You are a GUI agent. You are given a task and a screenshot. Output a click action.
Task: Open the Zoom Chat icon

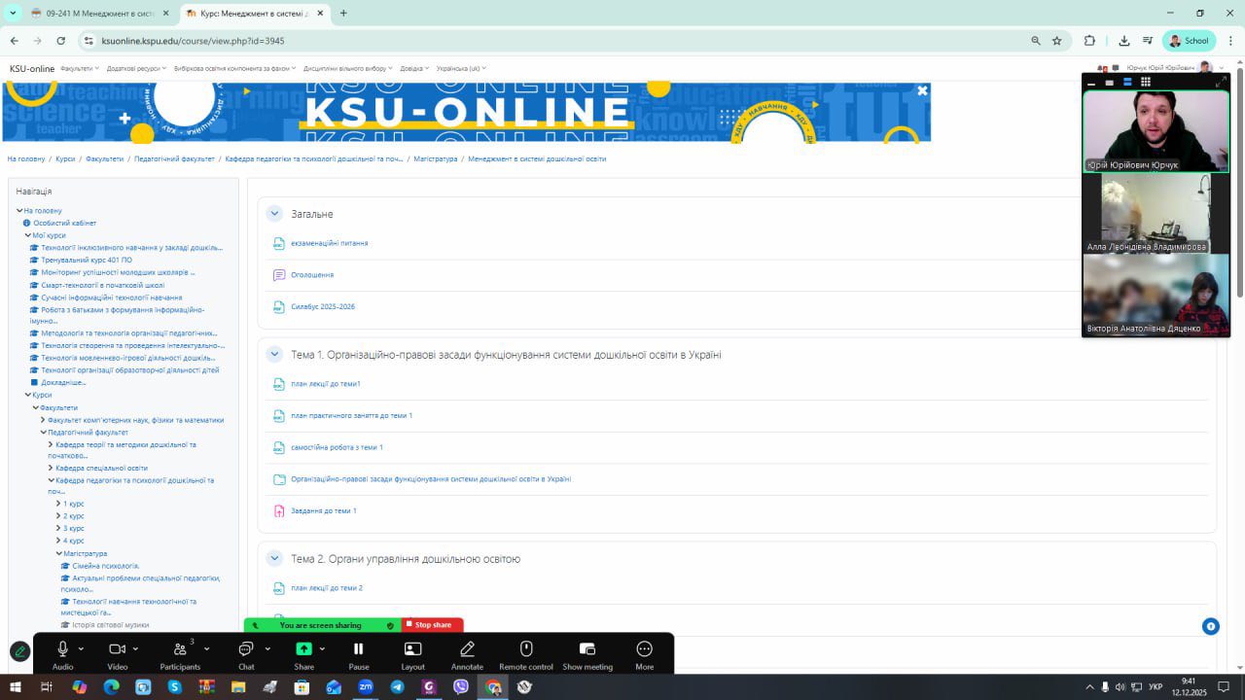[246, 649]
